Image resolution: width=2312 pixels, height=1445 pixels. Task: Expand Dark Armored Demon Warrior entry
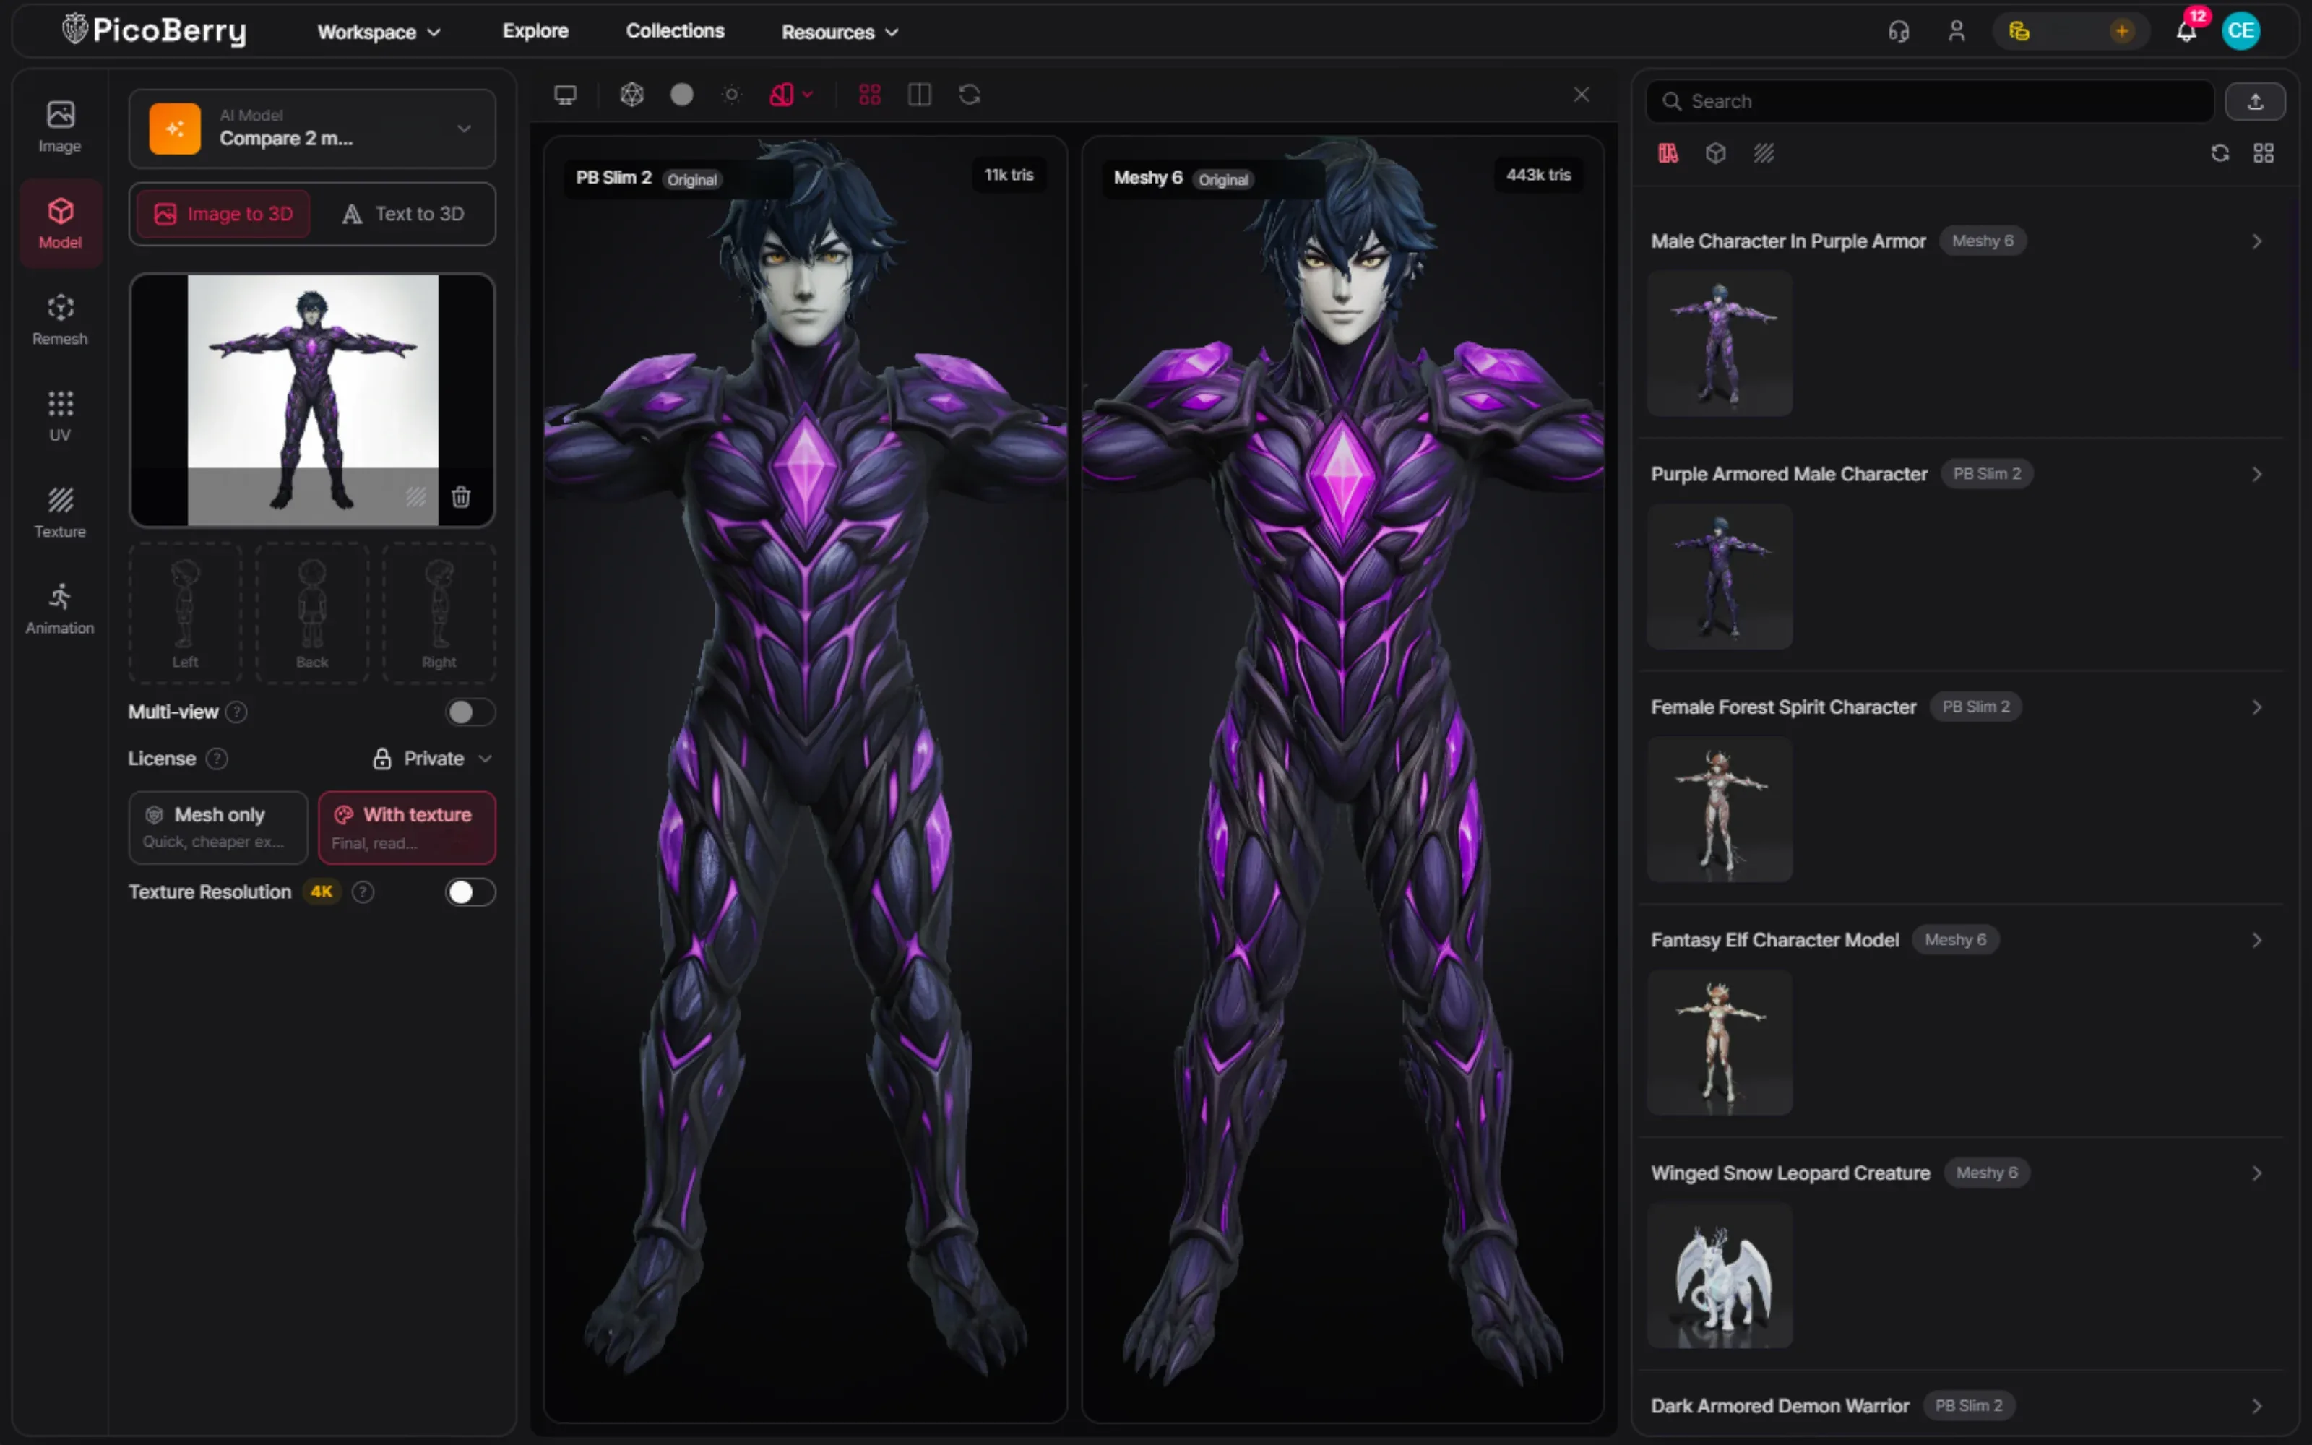coord(2256,1407)
